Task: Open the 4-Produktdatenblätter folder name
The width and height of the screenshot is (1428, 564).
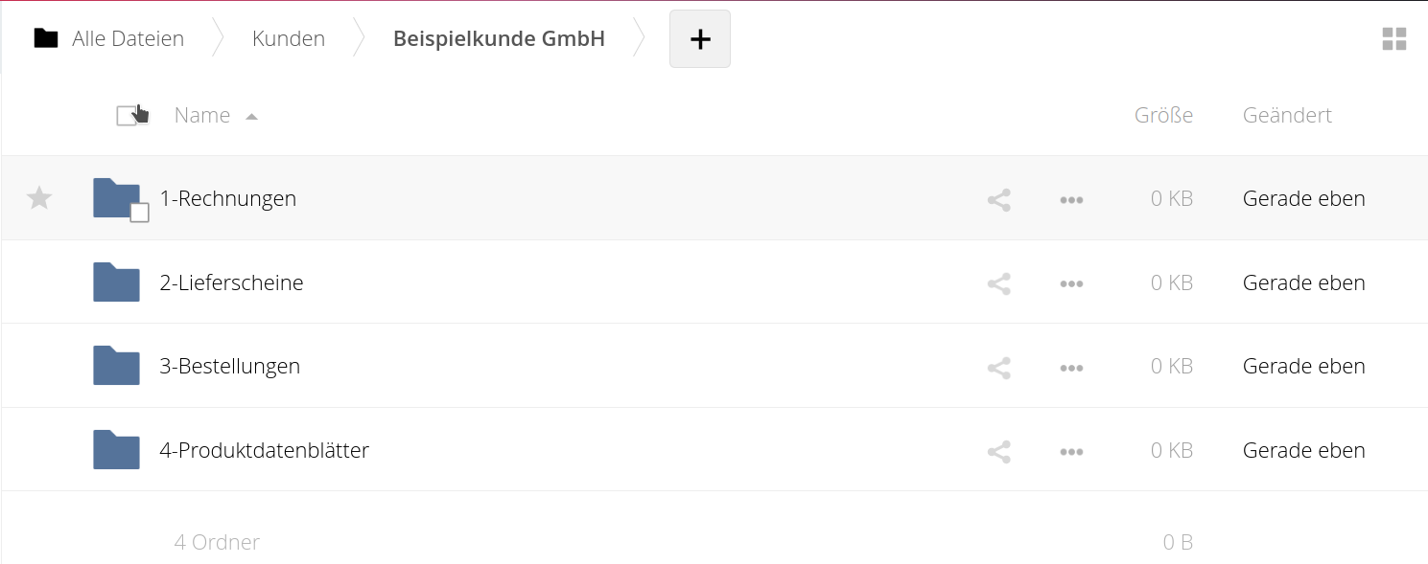Action: 265,450
